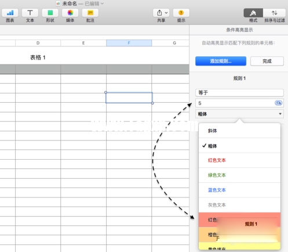
Task: Expand the document title 未命名 chevron
Action: [x=102, y=3]
